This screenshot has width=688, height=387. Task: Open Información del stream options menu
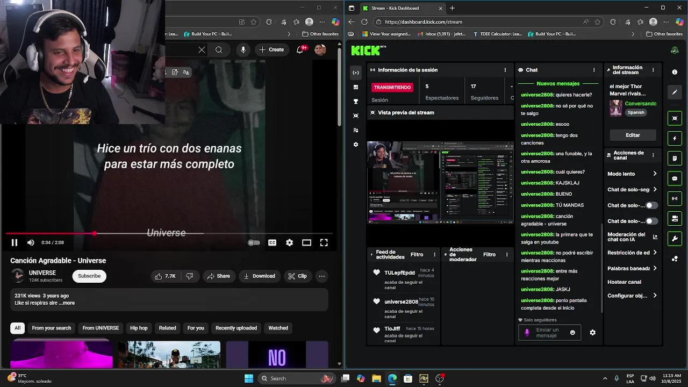pyautogui.click(x=653, y=70)
